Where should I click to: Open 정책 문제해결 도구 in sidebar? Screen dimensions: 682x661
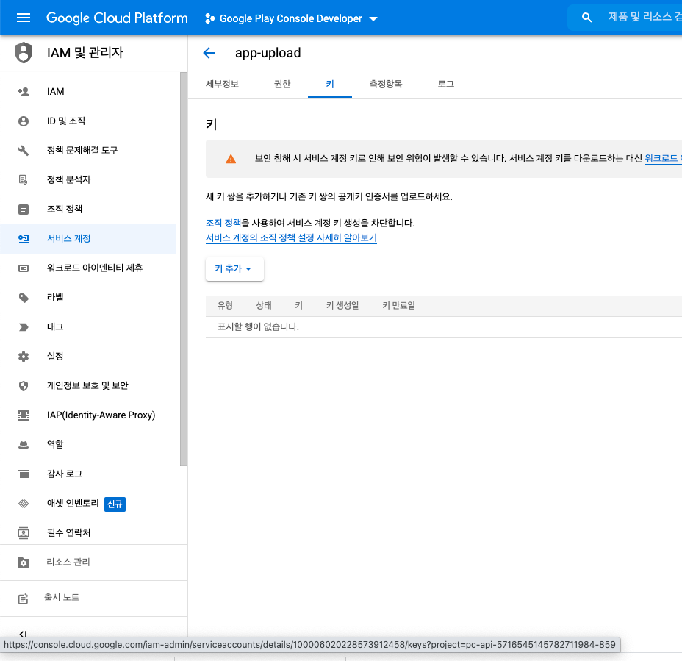88,151
